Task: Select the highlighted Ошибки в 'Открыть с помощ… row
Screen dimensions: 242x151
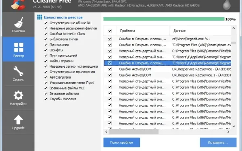Action: point(167,63)
